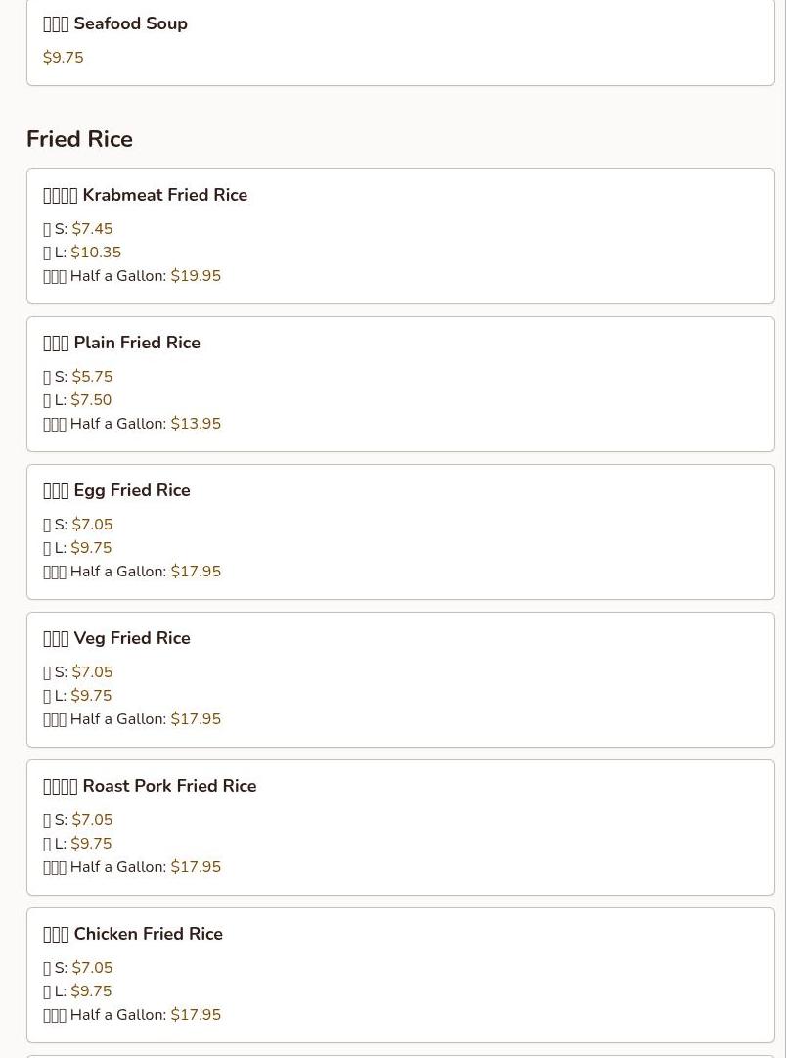The height and width of the screenshot is (1058, 806).
Task: Open the Chicken Fried Rice item
Action: click(x=133, y=934)
